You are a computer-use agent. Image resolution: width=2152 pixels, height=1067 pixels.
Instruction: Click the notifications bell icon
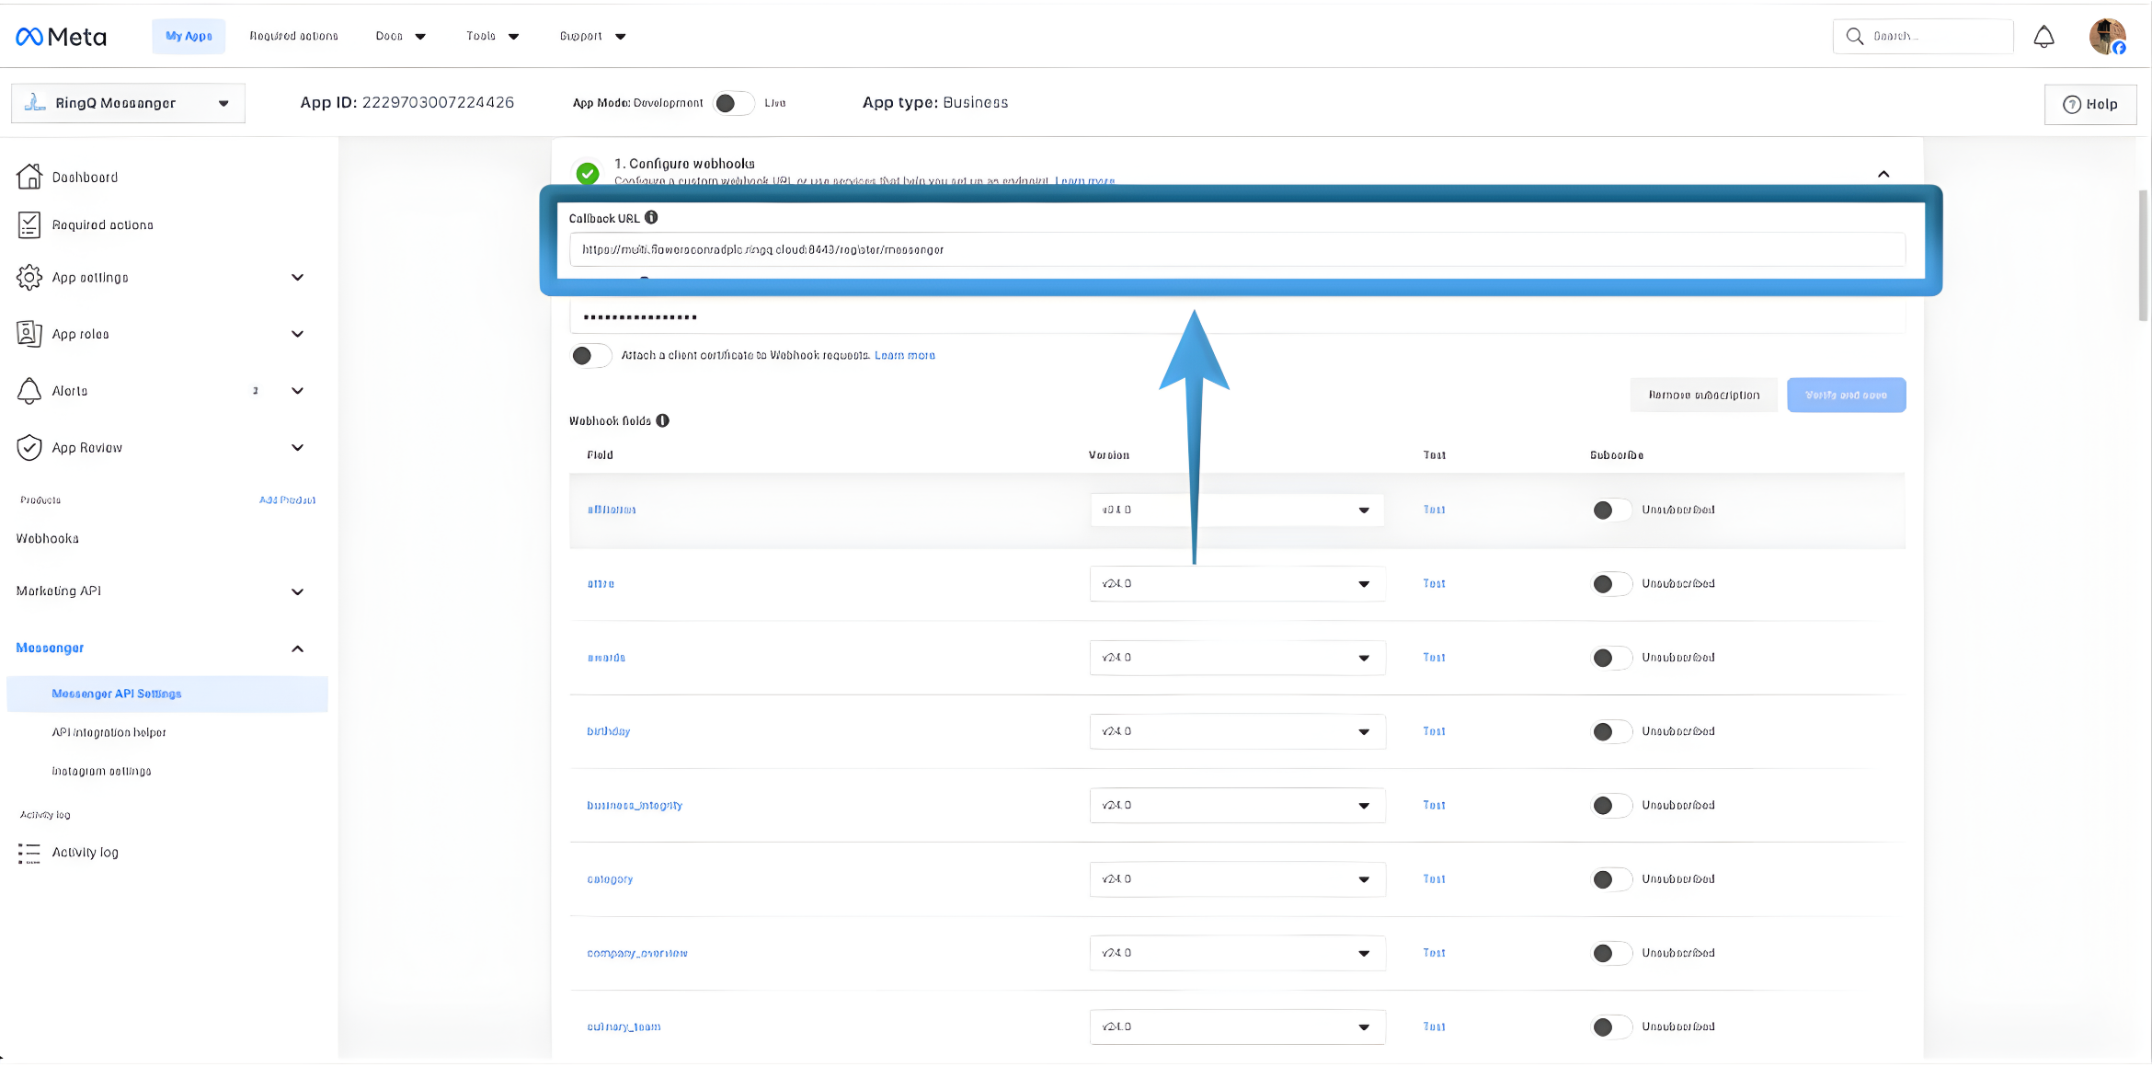(2043, 36)
